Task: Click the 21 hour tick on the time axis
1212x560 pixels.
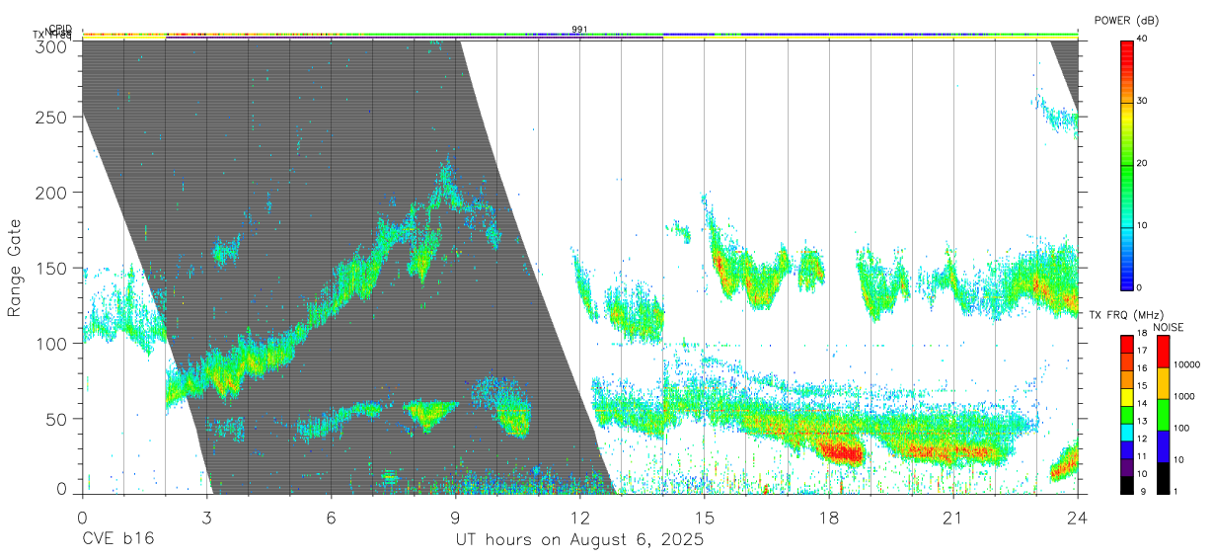Action: coord(953,518)
